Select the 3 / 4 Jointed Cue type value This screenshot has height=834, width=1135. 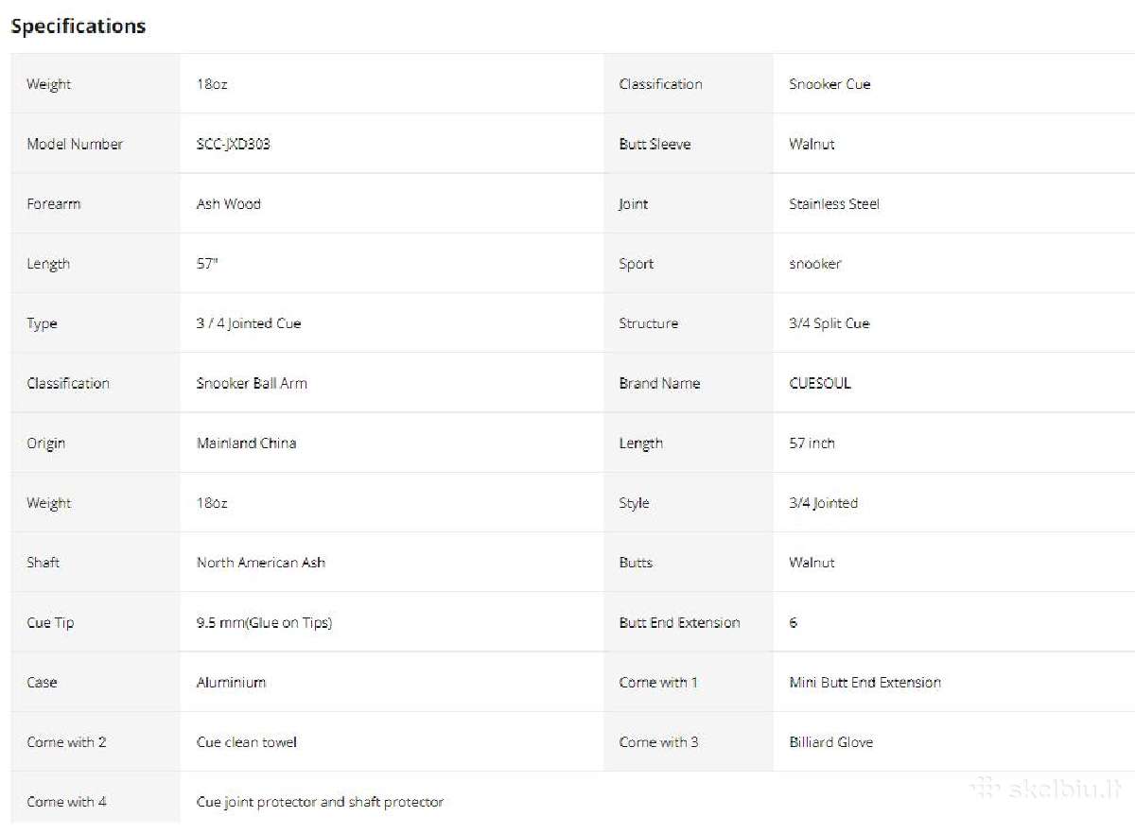coord(249,323)
